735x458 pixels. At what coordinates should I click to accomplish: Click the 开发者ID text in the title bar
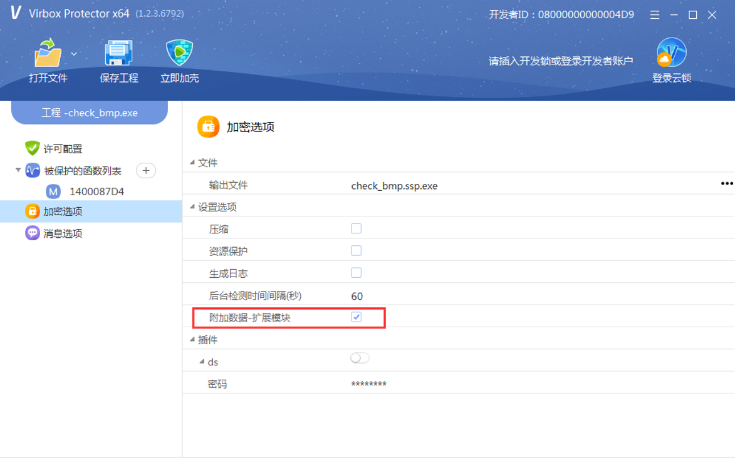point(561,14)
